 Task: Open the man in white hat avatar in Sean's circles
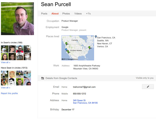coord(5,49)
